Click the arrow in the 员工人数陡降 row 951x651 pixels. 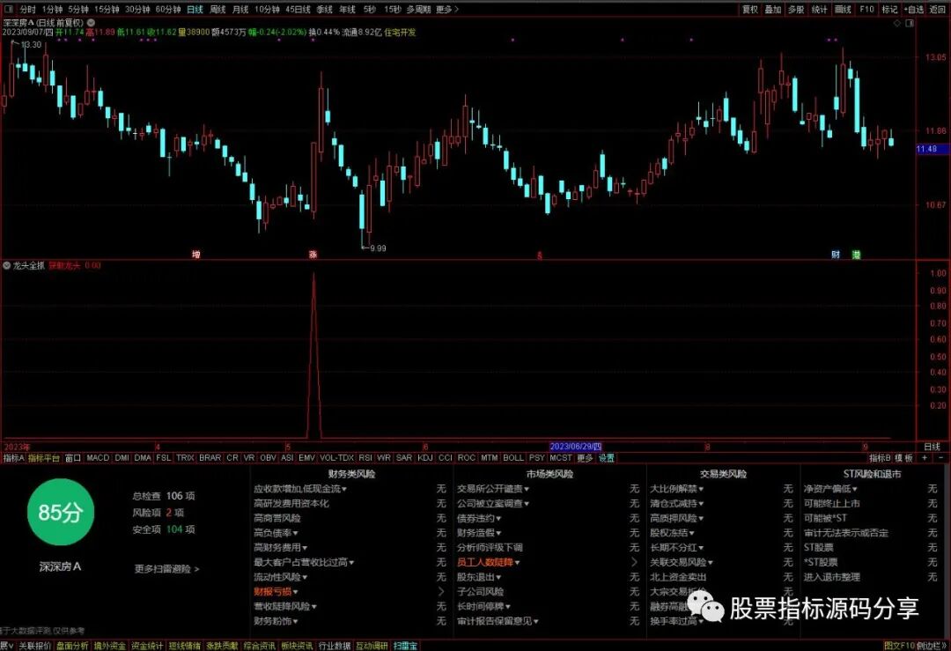[x=634, y=562]
